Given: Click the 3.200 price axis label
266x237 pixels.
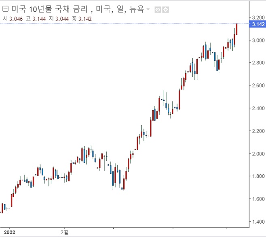Looking at the screenshot, I should tap(258, 17).
